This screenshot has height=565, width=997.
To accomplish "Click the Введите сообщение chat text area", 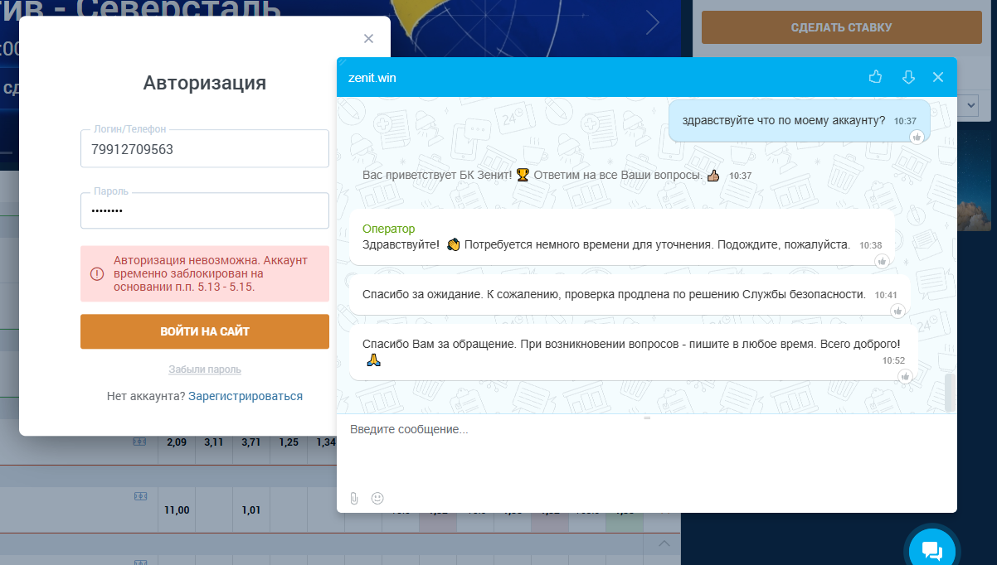I will pos(639,447).
